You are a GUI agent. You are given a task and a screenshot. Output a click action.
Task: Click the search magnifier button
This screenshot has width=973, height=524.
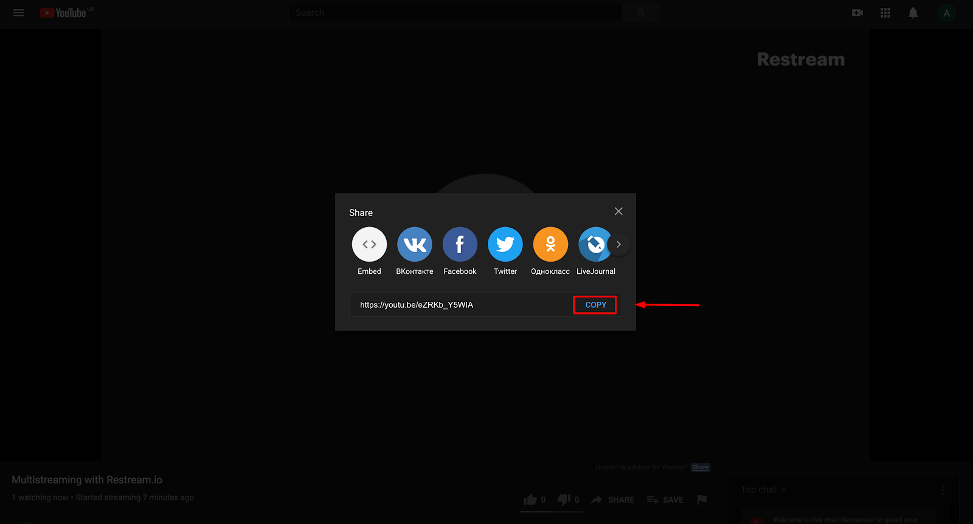point(640,12)
